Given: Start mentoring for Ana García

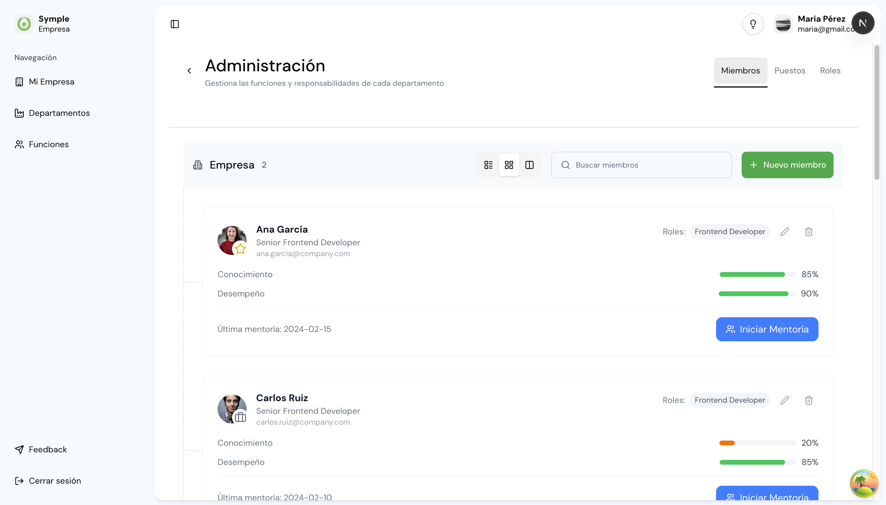Looking at the screenshot, I should point(767,329).
